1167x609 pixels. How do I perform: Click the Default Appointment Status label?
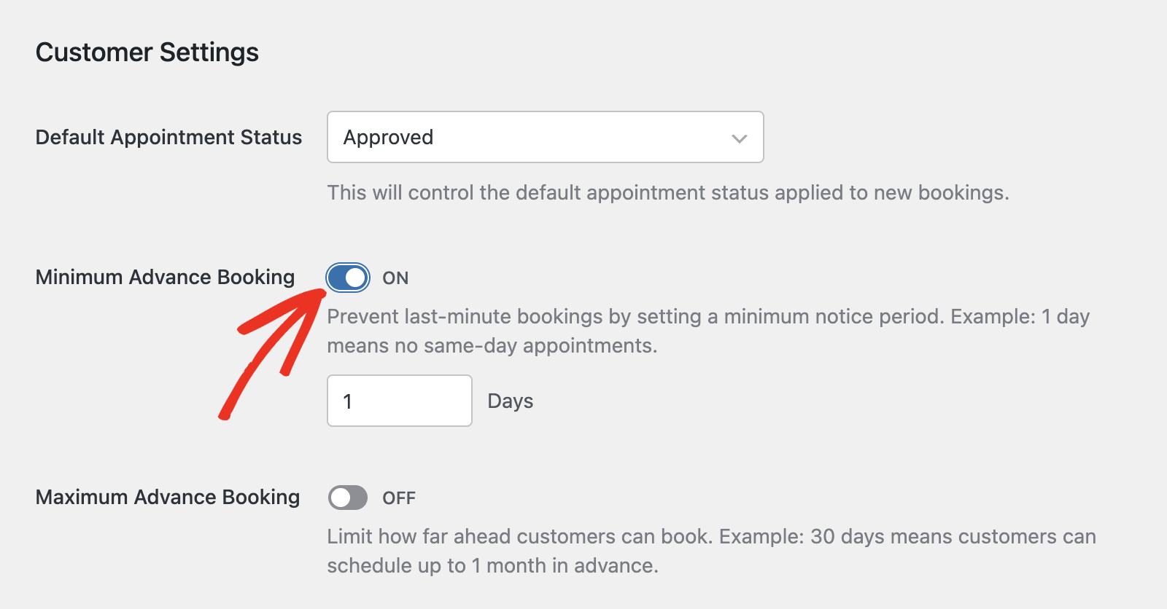coord(168,137)
